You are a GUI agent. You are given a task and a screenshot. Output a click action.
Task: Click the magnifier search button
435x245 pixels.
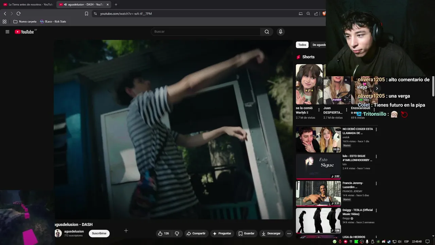pos(267,32)
